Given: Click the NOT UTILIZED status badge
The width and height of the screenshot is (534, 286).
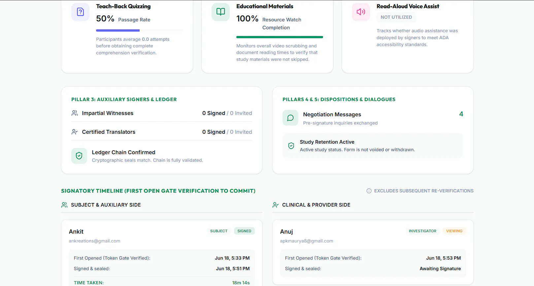Looking at the screenshot, I should click(x=396, y=17).
